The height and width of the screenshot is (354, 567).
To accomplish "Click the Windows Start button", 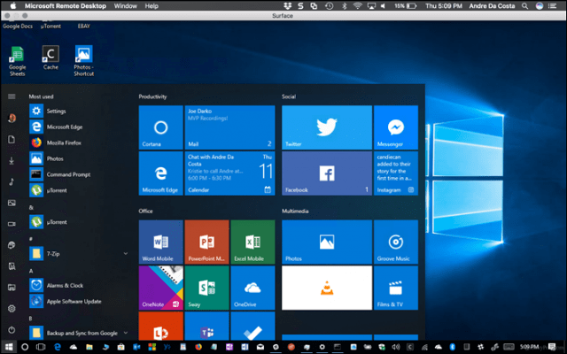I will coord(9,347).
